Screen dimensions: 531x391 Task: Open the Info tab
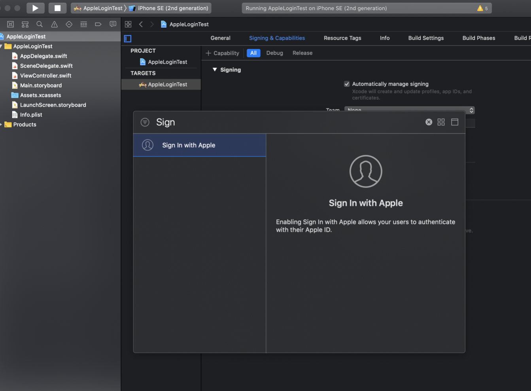385,38
